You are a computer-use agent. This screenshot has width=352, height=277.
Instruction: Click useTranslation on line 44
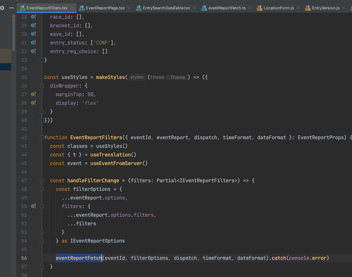pos(110,155)
